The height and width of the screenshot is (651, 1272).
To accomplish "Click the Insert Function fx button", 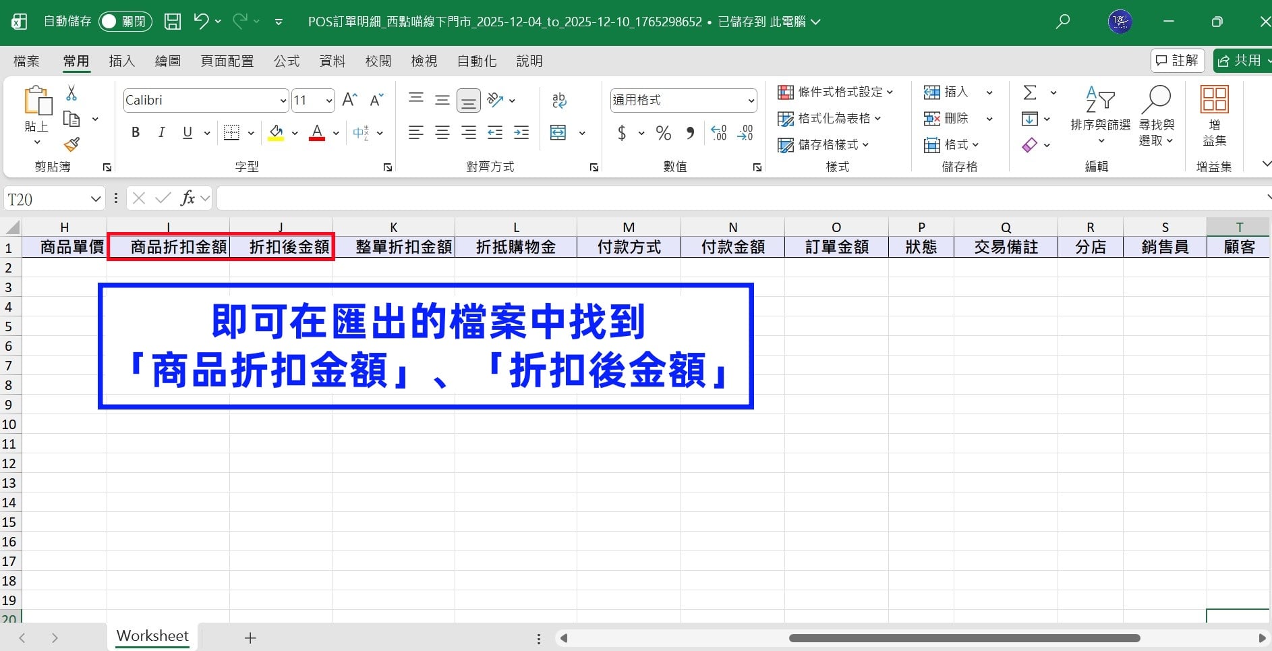I will click(x=188, y=198).
